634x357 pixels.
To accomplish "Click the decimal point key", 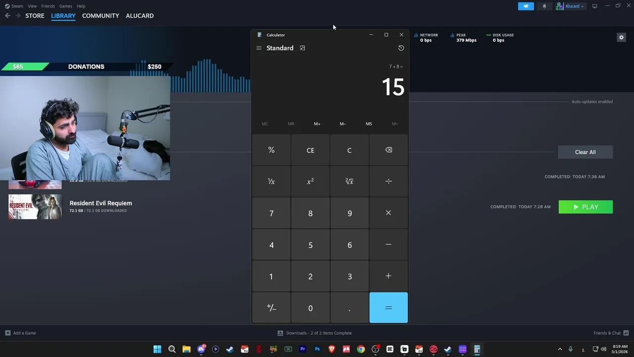I will point(349,308).
